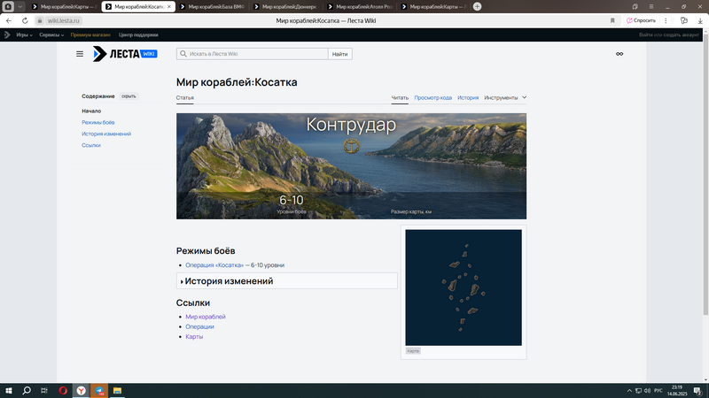Image resolution: width=709 pixels, height=398 pixels.
Task: Switch to the Мир кораблей:Атолл tab
Action: [x=360, y=7]
